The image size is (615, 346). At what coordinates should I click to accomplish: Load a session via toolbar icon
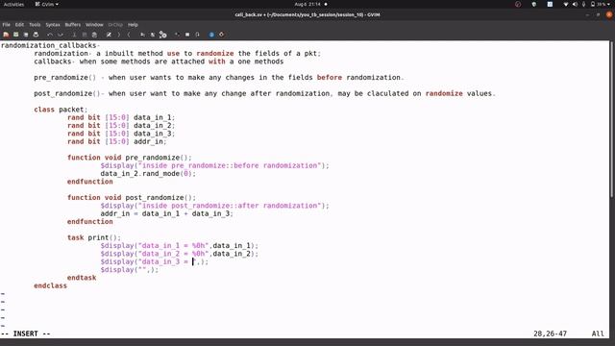[143, 35]
